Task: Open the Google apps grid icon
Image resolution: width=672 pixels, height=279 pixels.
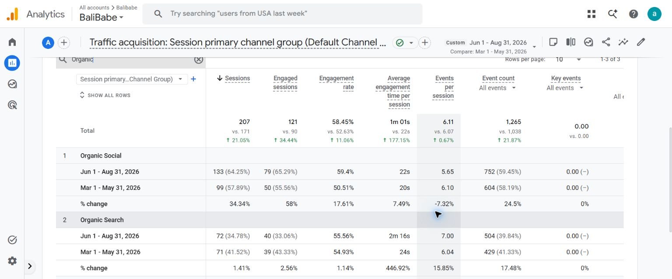Action: click(591, 14)
